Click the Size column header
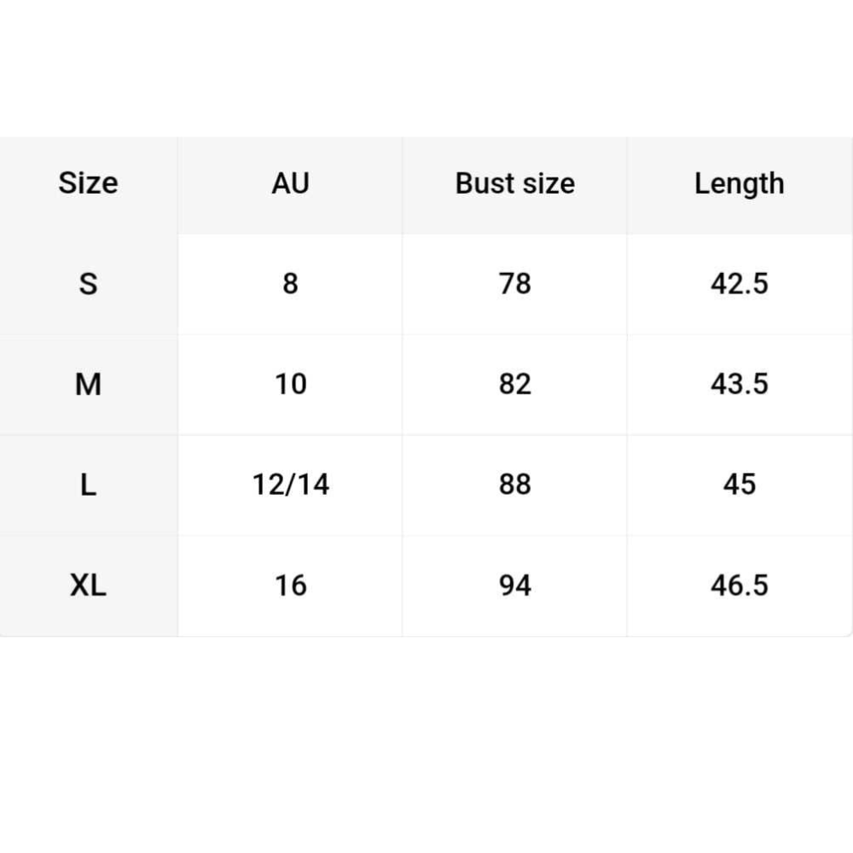853x853 pixels. pos(88,183)
